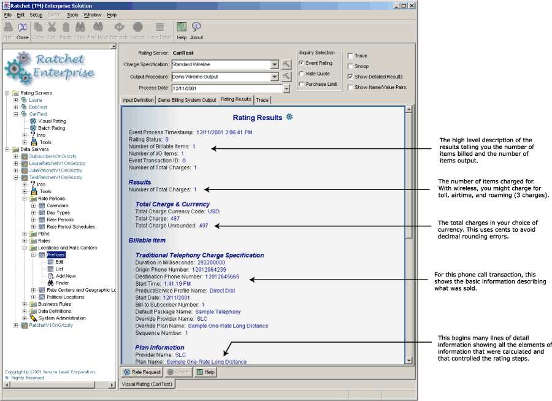Select the Rate Quote radio button

coord(301,74)
